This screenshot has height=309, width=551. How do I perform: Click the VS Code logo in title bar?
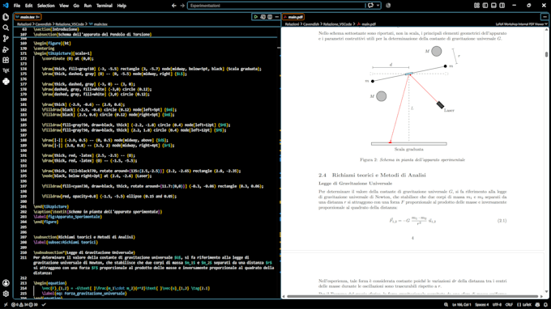click(6, 6)
